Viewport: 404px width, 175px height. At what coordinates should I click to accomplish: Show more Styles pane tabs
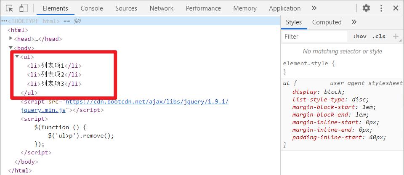(x=354, y=22)
